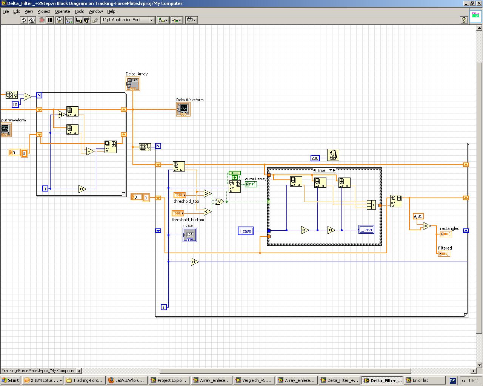Open the Distribute Objects dropdown
The height and width of the screenshot is (386, 483).
[x=177, y=20]
